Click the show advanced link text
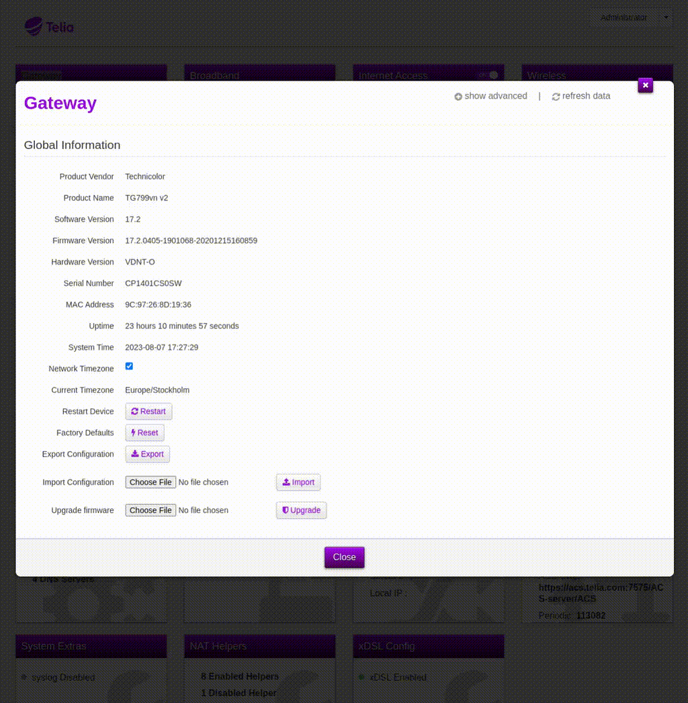This screenshot has height=703, width=688. click(496, 96)
